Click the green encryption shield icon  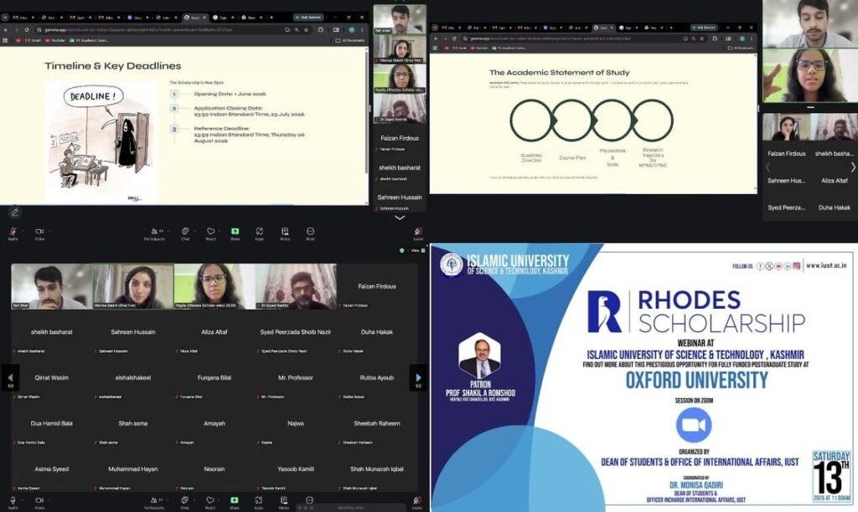[x=402, y=250]
